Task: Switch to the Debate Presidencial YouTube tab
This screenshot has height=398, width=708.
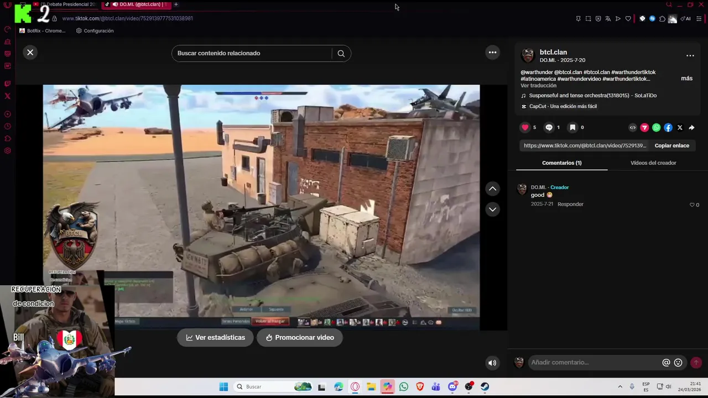Action: pyautogui.click(x=64, y=4)
